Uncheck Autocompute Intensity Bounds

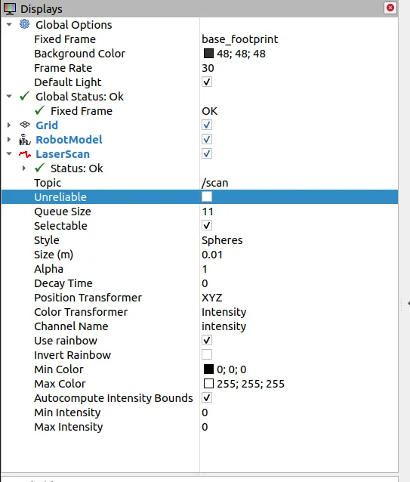[207, 397]
